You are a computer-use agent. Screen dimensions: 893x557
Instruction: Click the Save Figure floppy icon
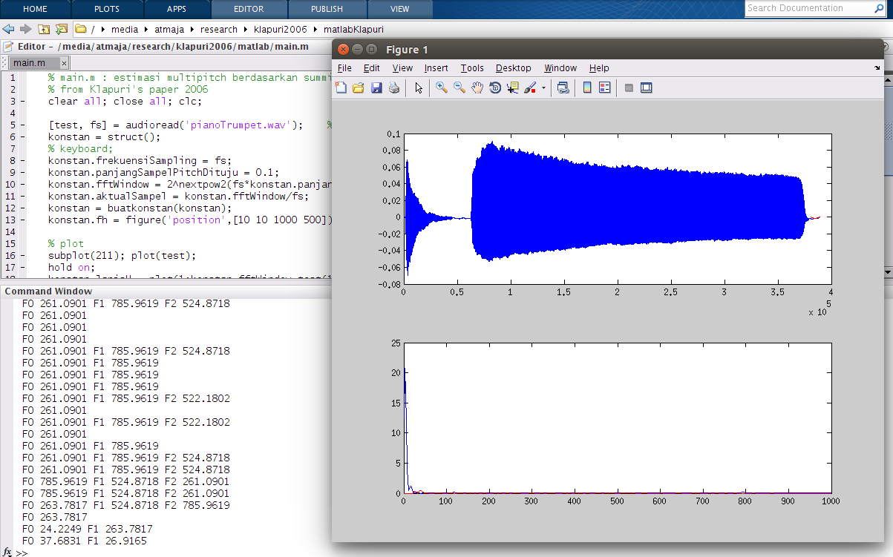click(x=376, y=88)
